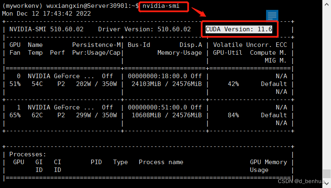Click GPU utilization '84%'
This screenshot has height=188, width=331.
(233, 115)
